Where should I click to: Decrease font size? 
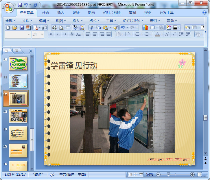point(174,34)
